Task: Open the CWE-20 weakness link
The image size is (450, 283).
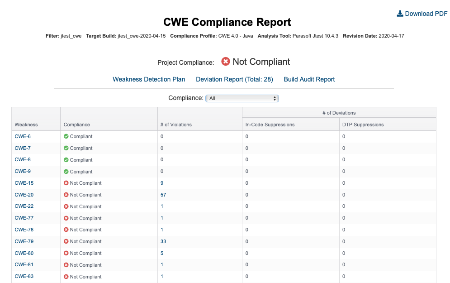Action: [24, 195]
